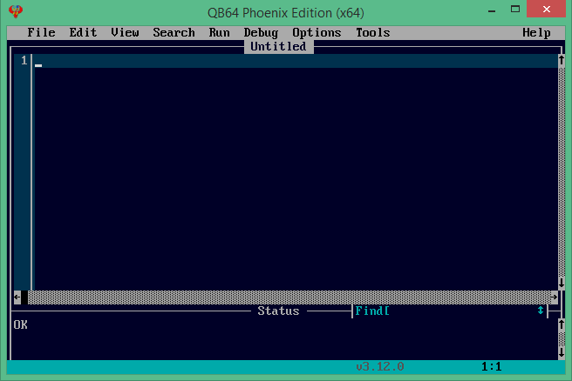
Task: Click the Status panel title
Action: pos(278,311)
